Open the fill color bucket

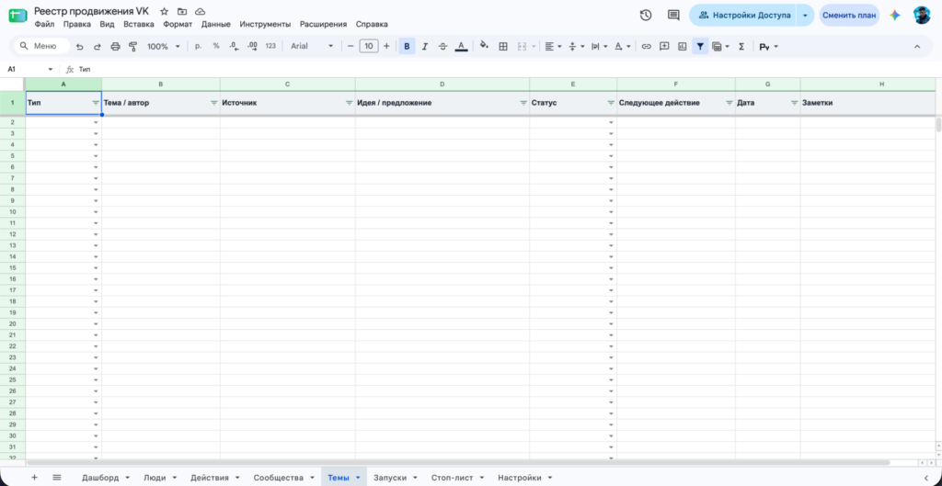click(484, 46)
